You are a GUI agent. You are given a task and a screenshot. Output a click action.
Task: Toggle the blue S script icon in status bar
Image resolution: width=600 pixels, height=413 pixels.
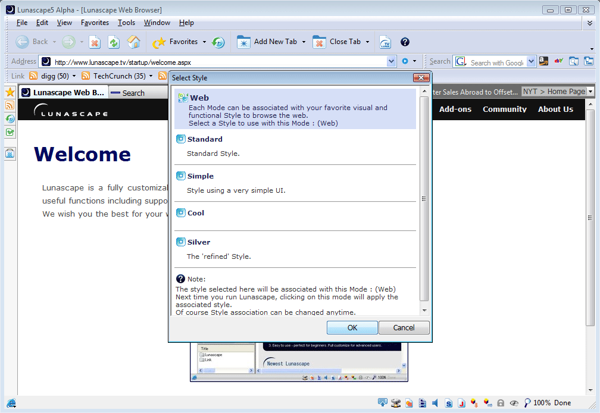449,403
